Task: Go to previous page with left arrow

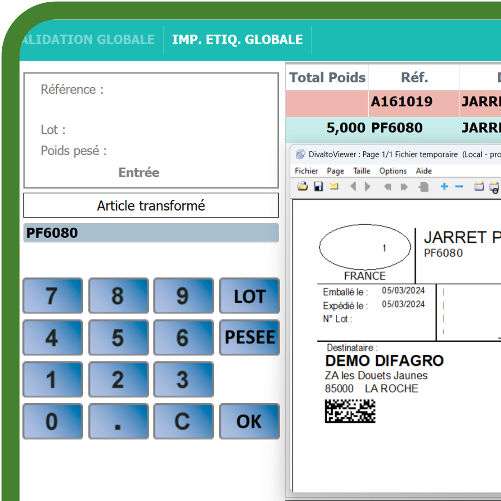Action: click(x=353, y=186)
